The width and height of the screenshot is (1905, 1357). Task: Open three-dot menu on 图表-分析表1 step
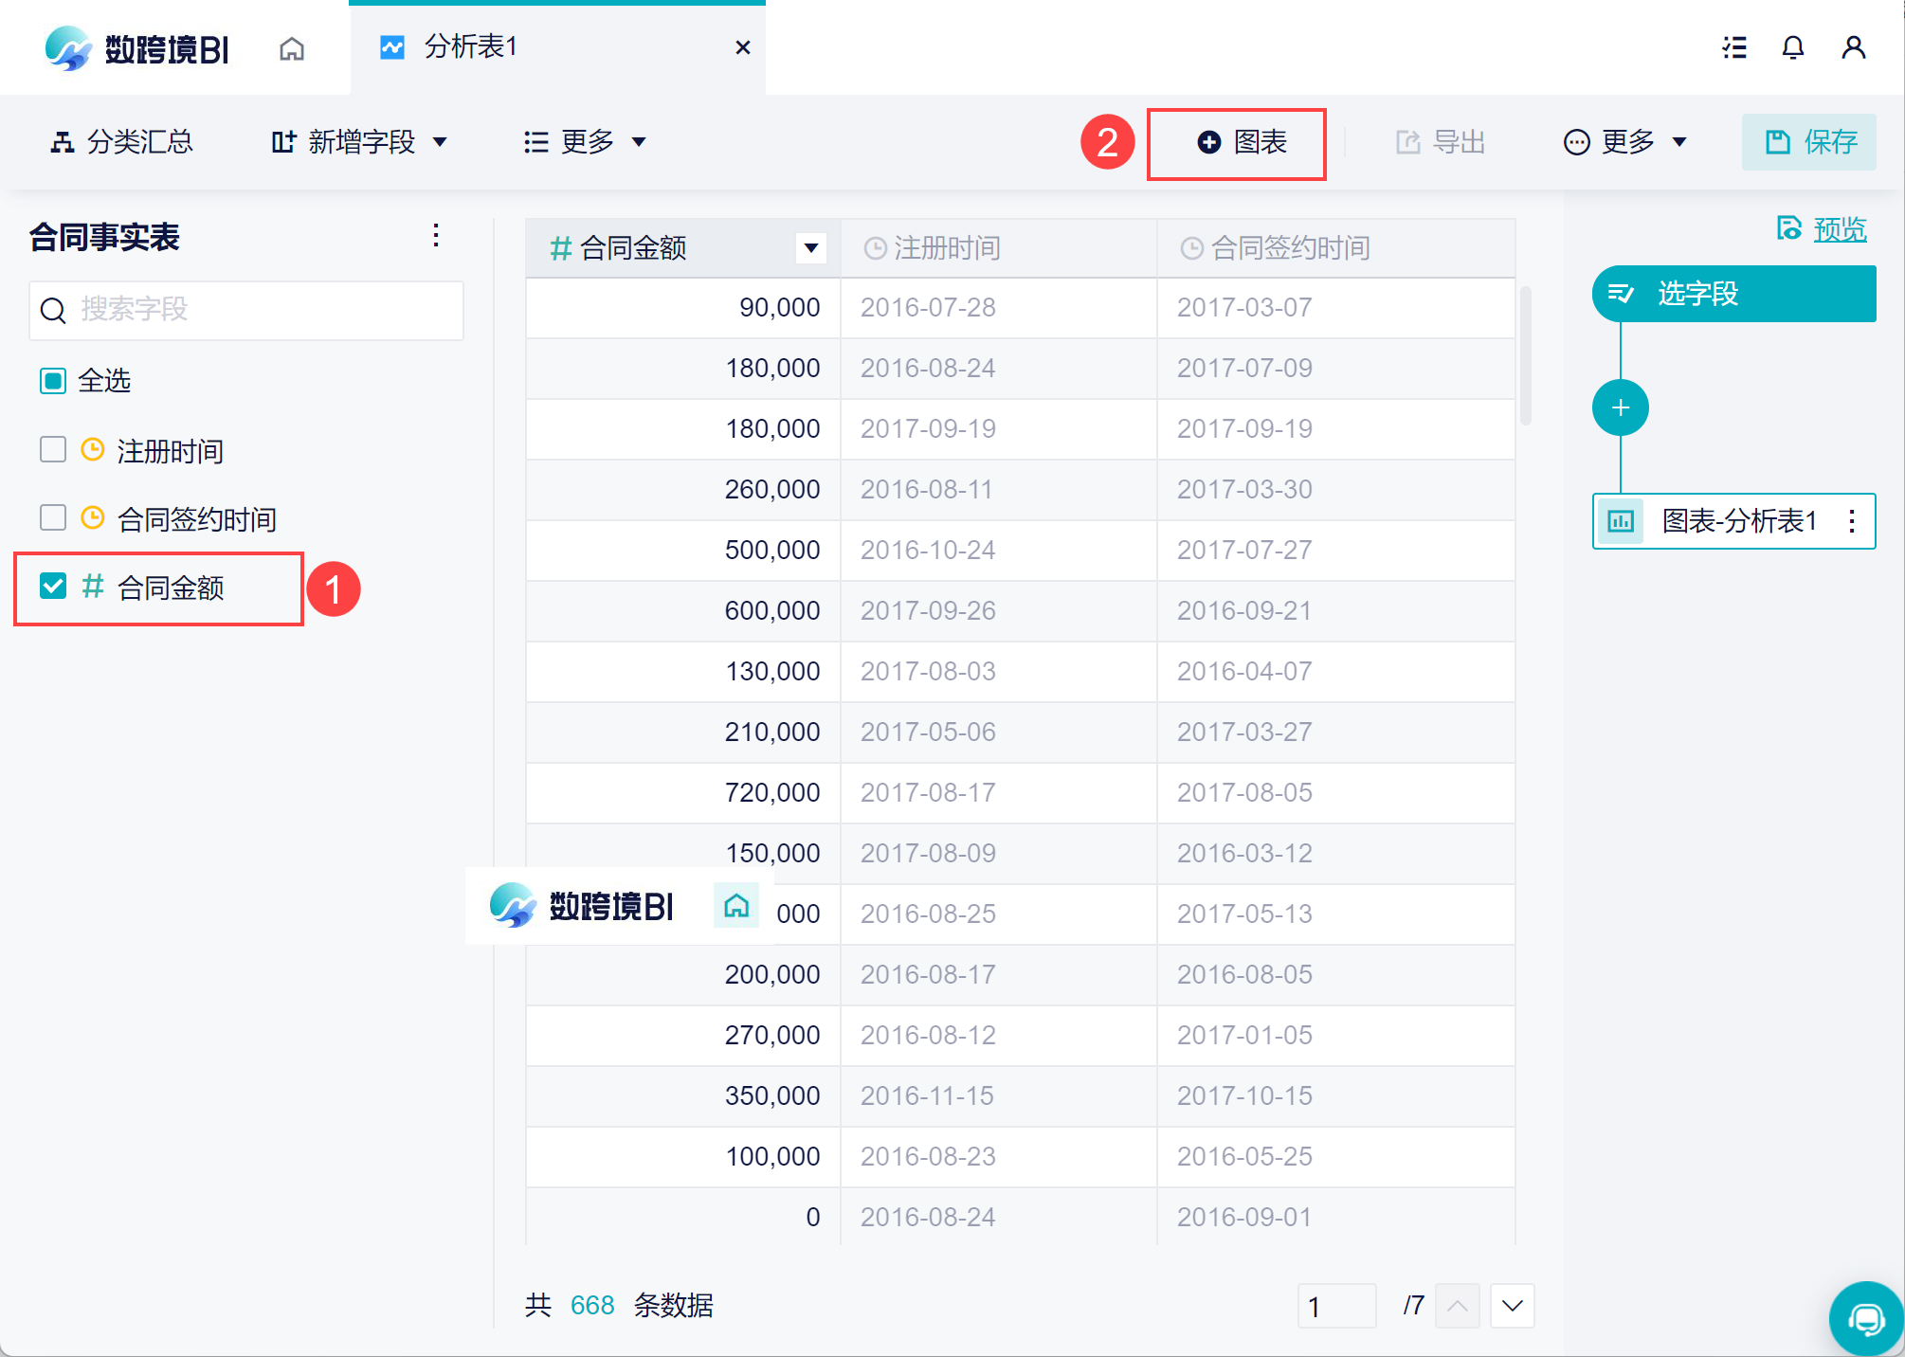point(1851,520)
